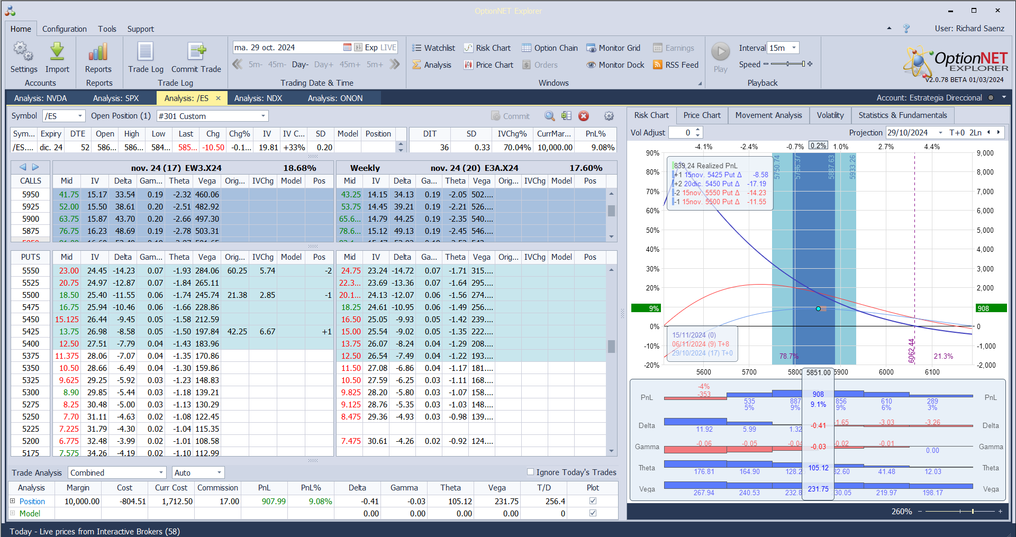This screenshot has height=537, width=1016.
Task: Click the 260% zoom slider
Action: [x=959, y=511]
